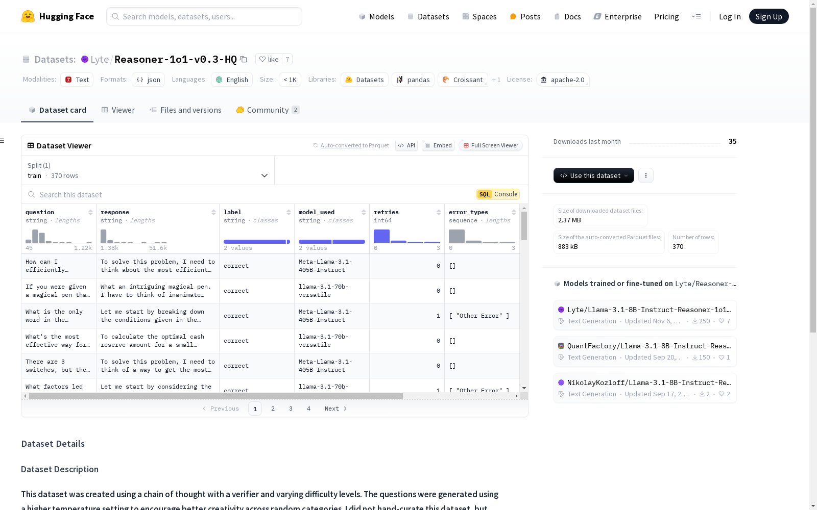Click the table's vertical scrollbar thumb
Viewport: 817px width, 510px height.
tap(524, 225)
